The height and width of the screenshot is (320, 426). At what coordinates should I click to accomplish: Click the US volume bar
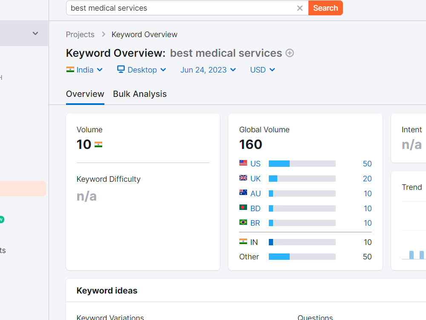tap(302, 163)
